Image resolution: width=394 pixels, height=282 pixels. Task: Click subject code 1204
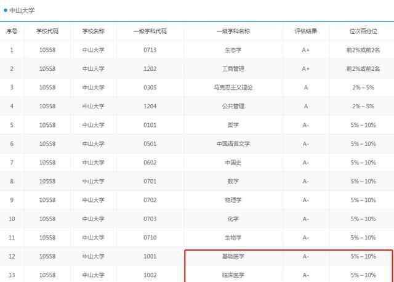[150, 107]
